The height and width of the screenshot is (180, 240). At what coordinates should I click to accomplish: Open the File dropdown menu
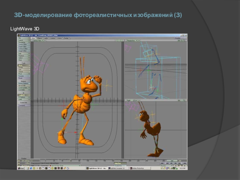[24, 38]
